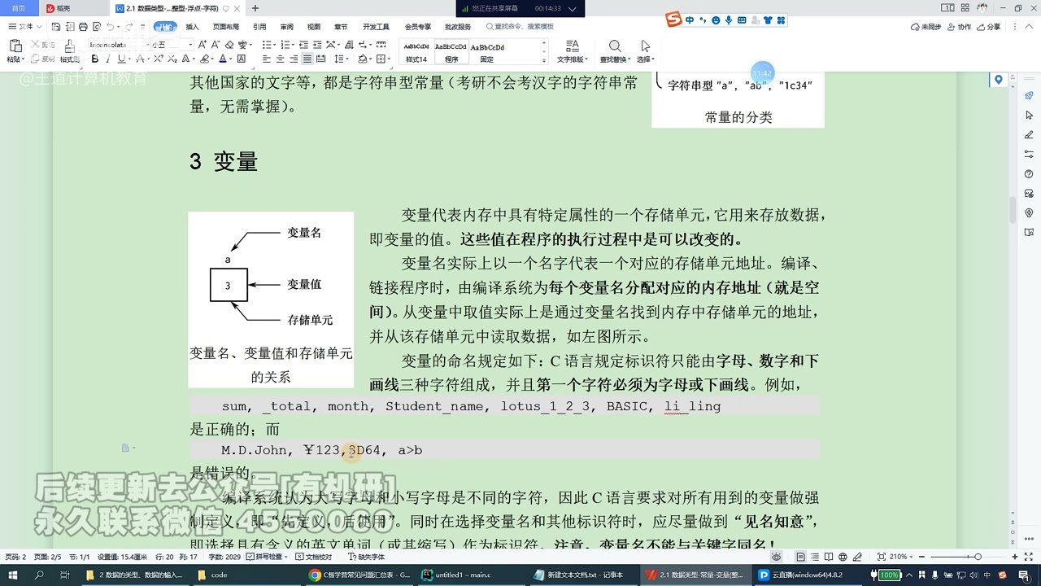Screen dimensions: 1041x586
Task: Increase font size with A+ icon
Action: [x=202, y=45]
